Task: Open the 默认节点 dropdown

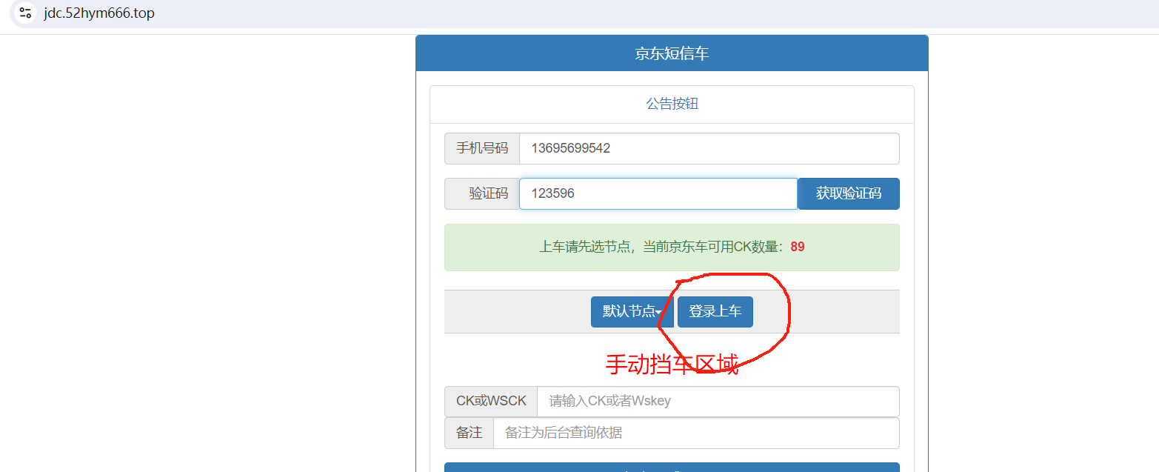Action: point(632,311)
